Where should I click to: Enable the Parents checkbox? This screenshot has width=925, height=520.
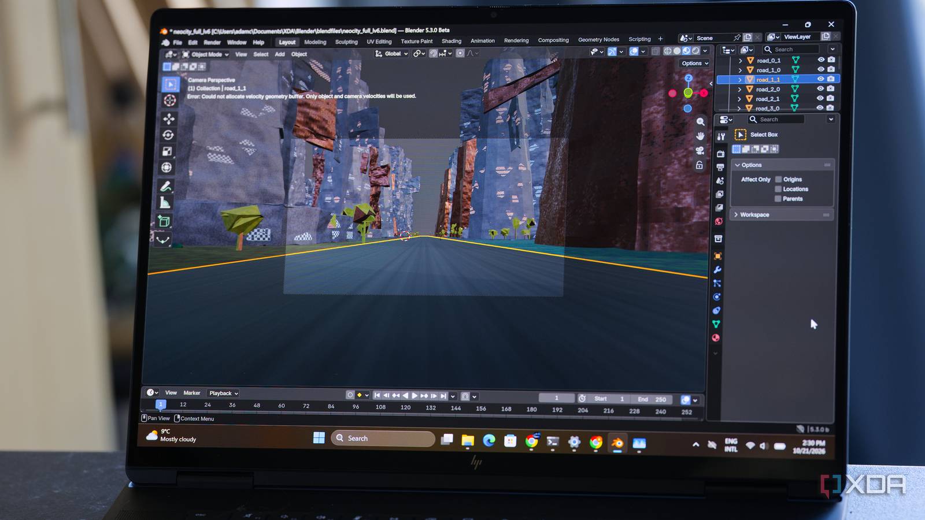click(778, 199)
